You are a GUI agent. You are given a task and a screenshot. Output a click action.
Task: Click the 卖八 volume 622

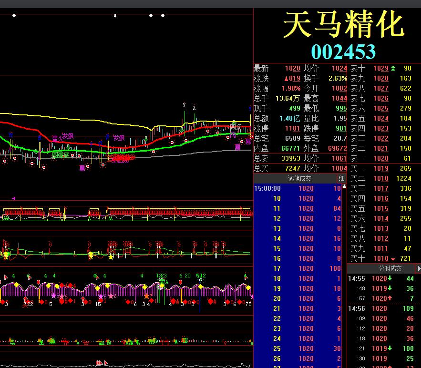point(405,88)
